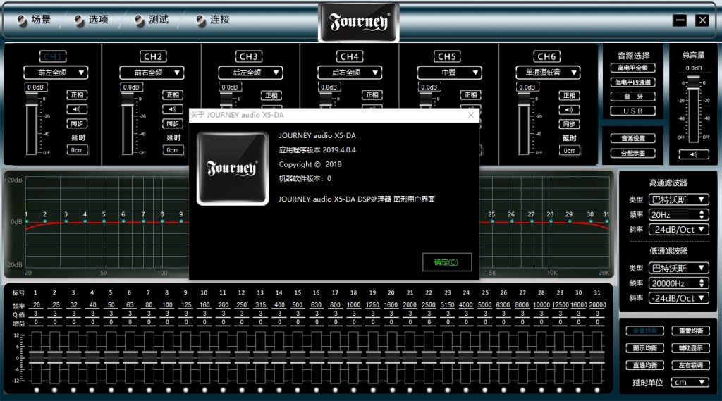Image resolution: width=722 pixels, height=401 pixels.
Task: Click the high-pass 20Hz frequency stepper
Action: click(x=702, y=214)
